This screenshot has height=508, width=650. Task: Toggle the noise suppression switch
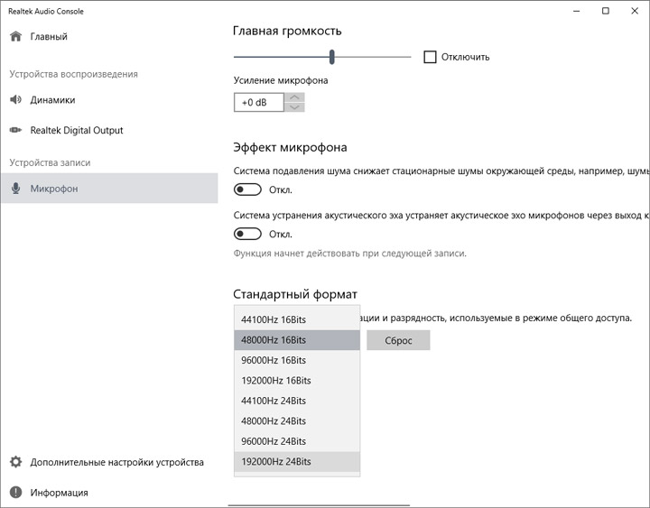click(x=247, y=190)
